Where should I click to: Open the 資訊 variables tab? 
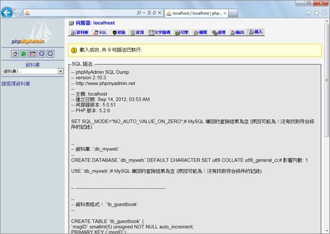coord(137,32)
